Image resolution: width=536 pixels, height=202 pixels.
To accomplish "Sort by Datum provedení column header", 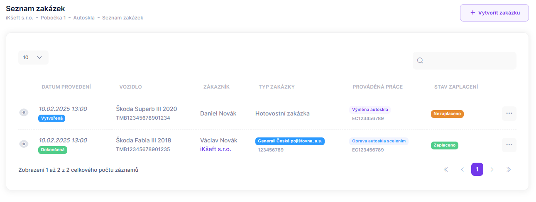I will (66, 87).
